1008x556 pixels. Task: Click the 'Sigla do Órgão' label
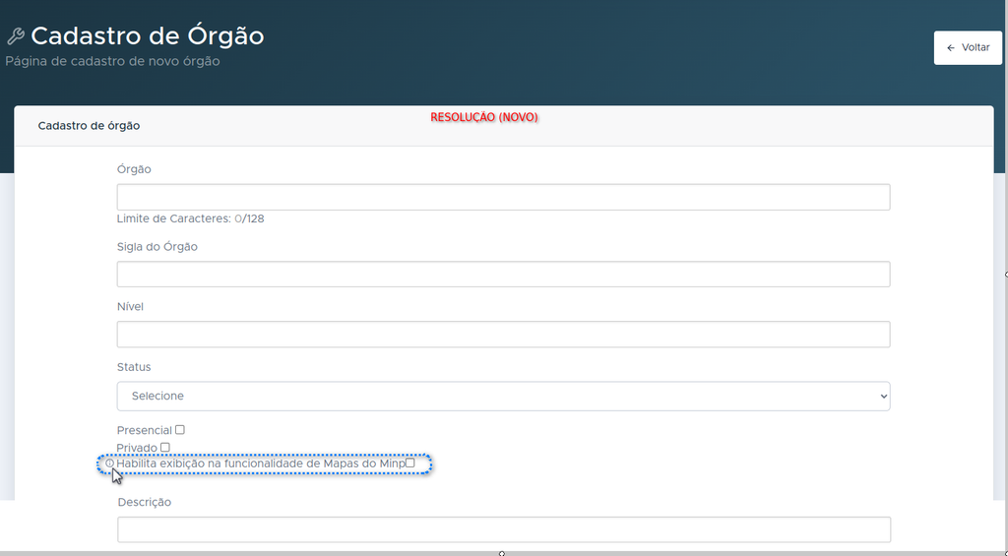click(x=157, y=247)
